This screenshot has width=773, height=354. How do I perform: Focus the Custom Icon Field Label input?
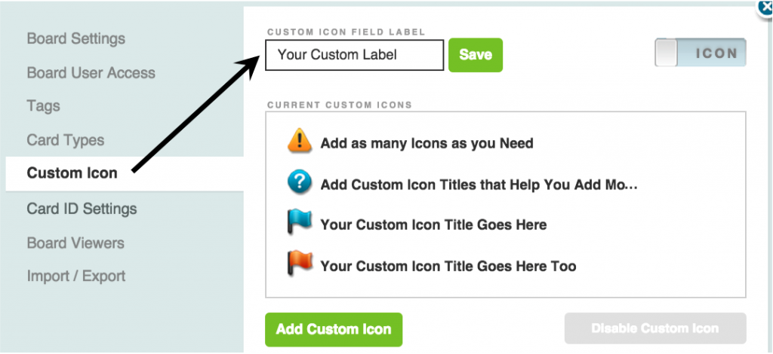pyautogui.click(x=355, y=54)
